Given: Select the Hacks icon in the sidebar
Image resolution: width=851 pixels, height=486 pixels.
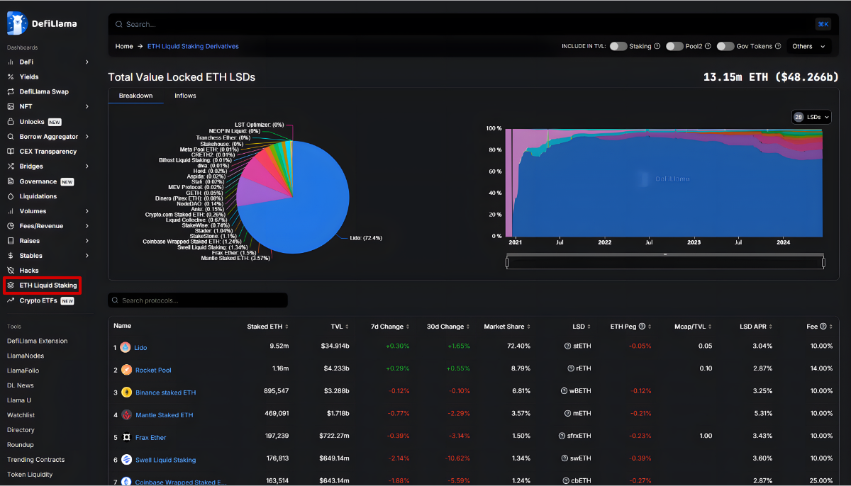Looking at the screenshot, I should (9, 270).
